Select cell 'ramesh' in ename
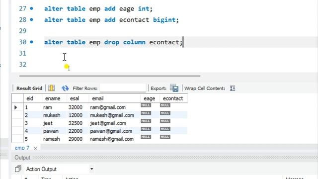This screenshot has width=318, height=179. 52,139
